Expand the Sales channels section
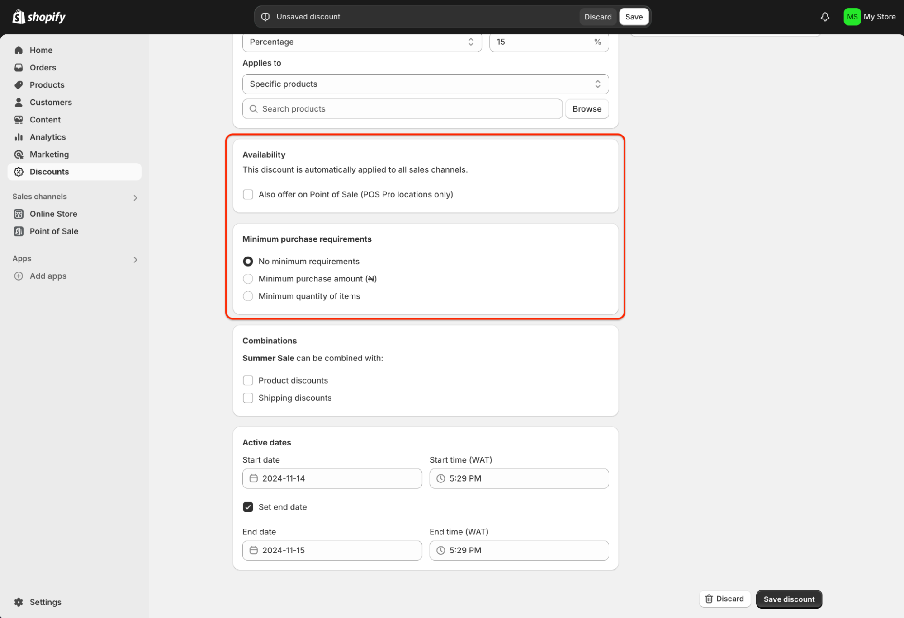Viewport: 904px width, 618px height. point(135,197)
